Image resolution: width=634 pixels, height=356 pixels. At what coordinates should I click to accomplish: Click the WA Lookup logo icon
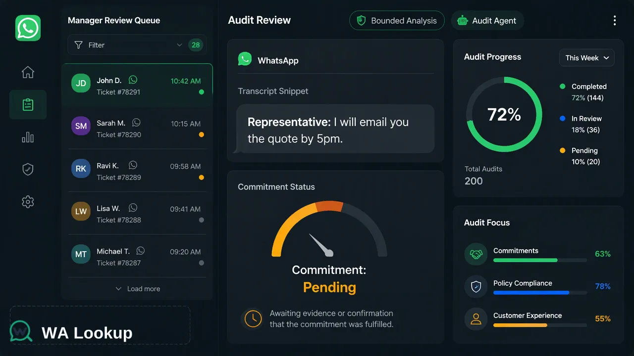[x=21, y=331]
